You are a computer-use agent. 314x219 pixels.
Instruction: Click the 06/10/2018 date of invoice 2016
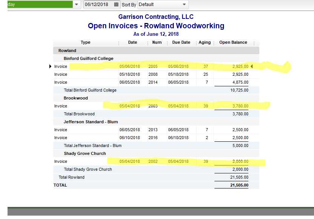click(130, 138)
